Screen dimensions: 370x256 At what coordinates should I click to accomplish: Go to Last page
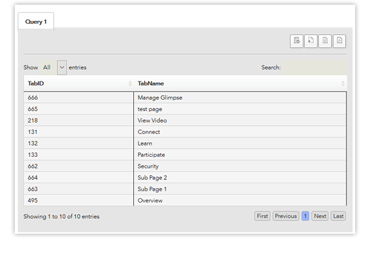[x=338, y=216]
